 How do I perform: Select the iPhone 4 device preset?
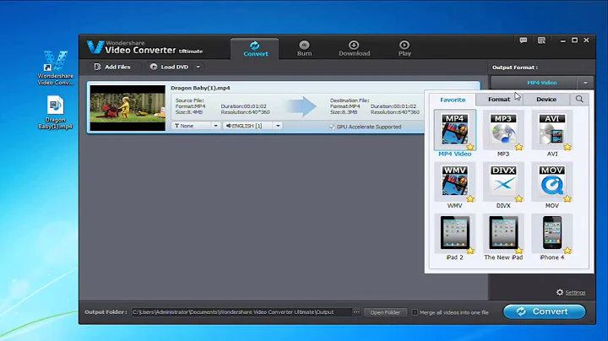tap(552, 233)
